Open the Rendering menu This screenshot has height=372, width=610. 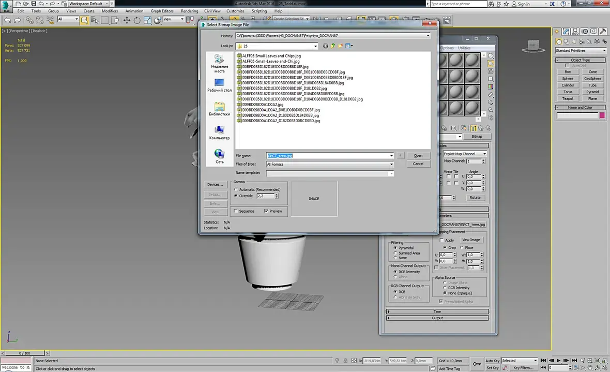click(189, 11)
